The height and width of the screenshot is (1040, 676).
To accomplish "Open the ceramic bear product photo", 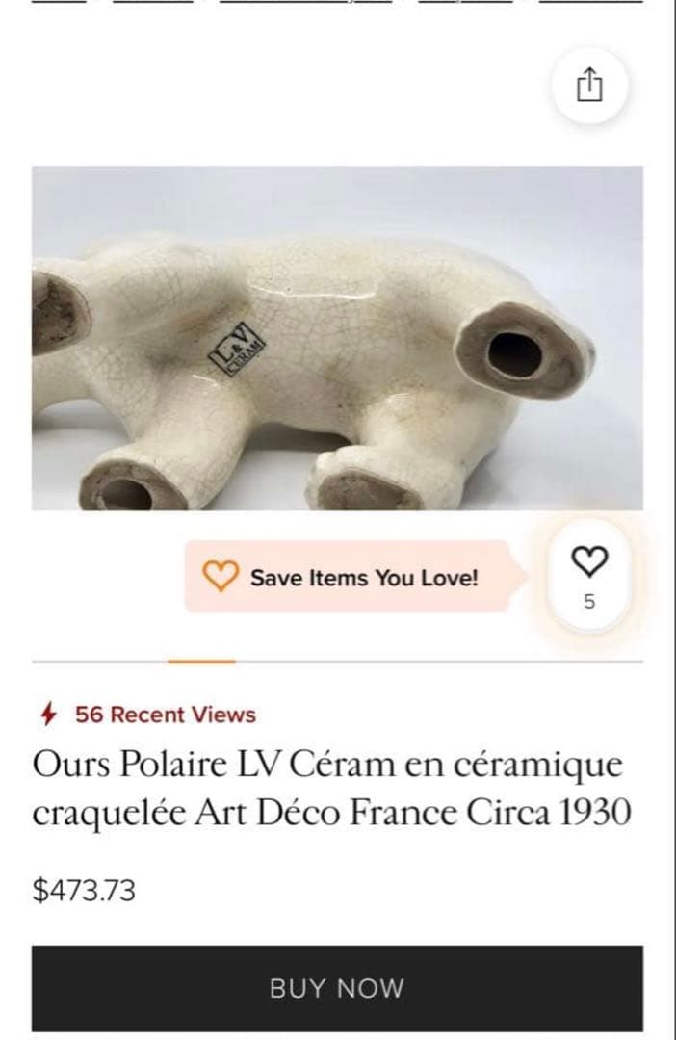I will pyautogui.click(x=337, y=338).
